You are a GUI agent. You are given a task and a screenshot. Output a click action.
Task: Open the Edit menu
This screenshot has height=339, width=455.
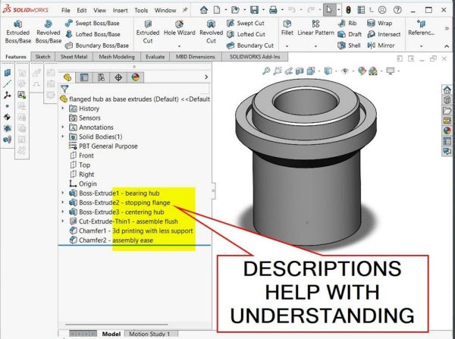[x=82, y=11]
